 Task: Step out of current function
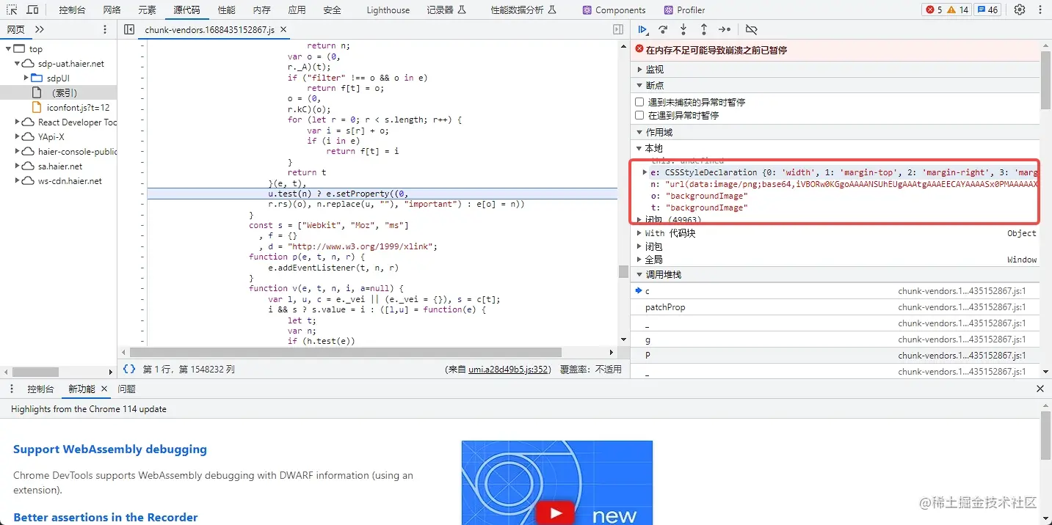point(703,29)
